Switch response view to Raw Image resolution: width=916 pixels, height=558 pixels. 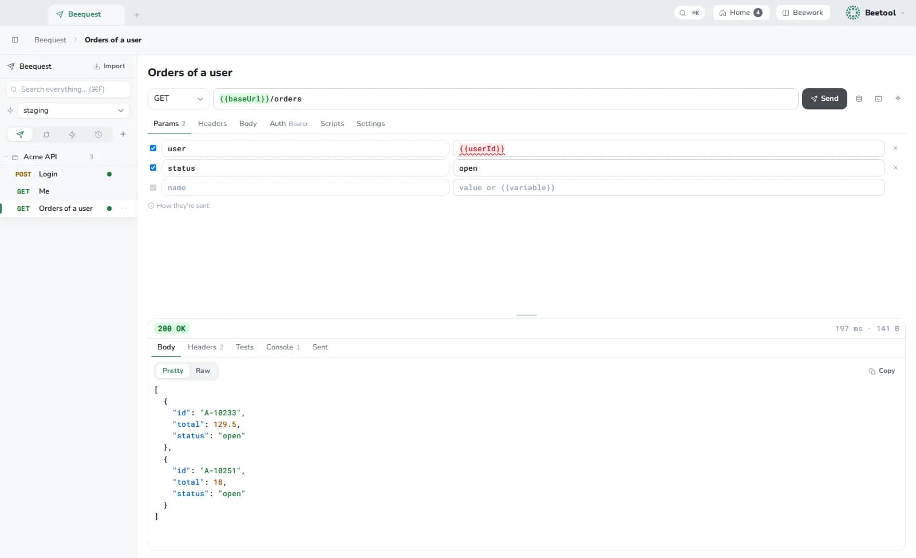(203, 371)
